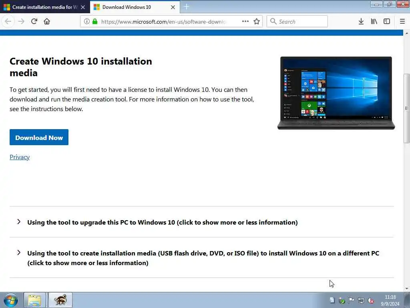Open the taskbar clock showing 11:18
The height and width of the screenshot is (308, 410).
[x=390, y=300]
